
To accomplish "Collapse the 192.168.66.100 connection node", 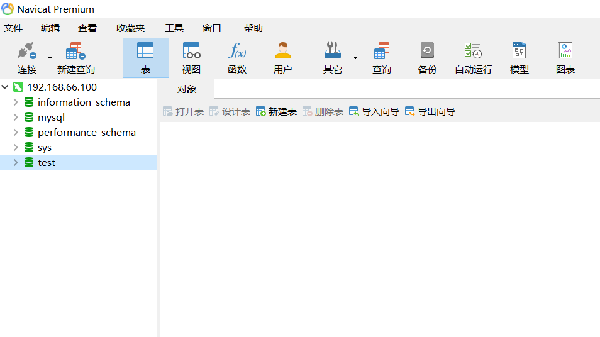I will (x=6, y=87).
